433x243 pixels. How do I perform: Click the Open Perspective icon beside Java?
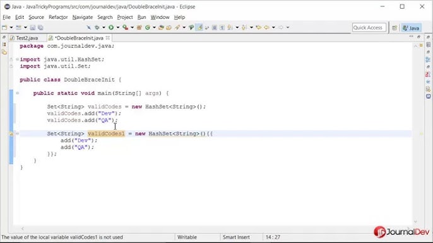394,28
